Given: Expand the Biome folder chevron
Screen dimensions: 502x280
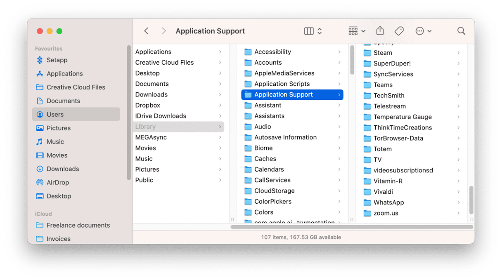Looking at the screenshot, I should [339, 148].
